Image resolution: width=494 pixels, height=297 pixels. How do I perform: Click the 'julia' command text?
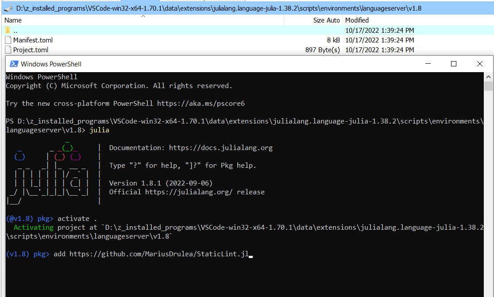tap(99, 130)
